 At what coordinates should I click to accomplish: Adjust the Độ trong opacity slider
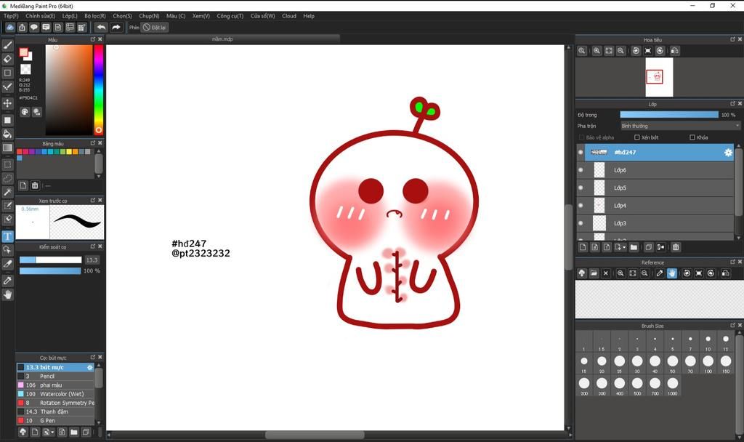(669, 115)
